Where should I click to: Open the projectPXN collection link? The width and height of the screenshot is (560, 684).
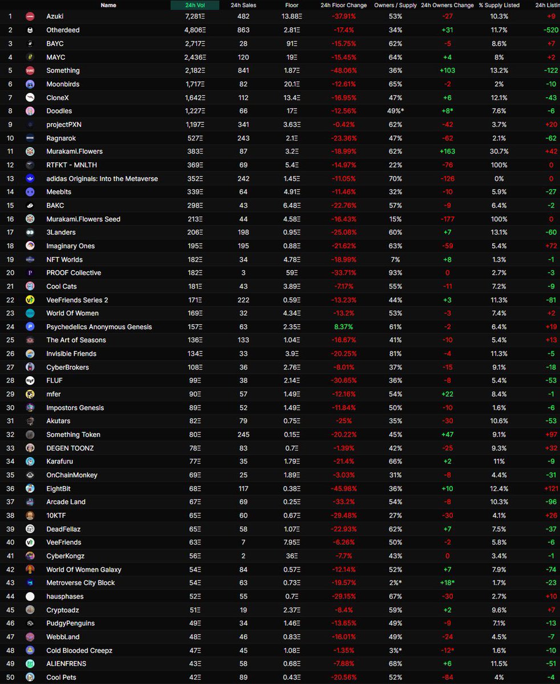(x=63, y=124)
